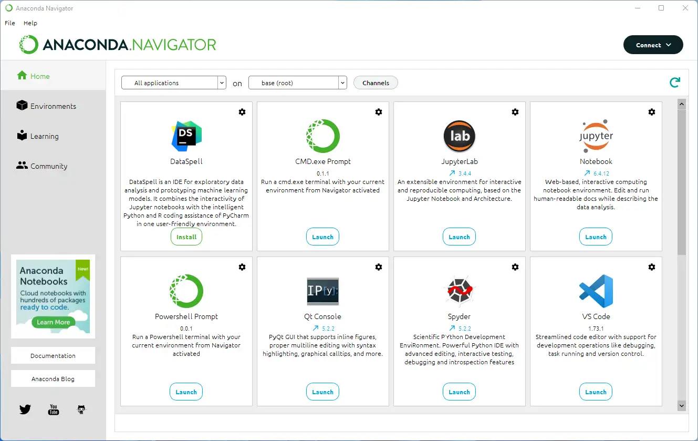
Task: Open Qt Console tile settings gear
Action: click(x=379, y=267)
